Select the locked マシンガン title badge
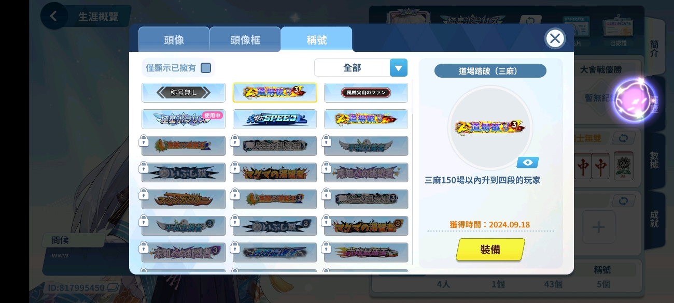 point(184,199)
